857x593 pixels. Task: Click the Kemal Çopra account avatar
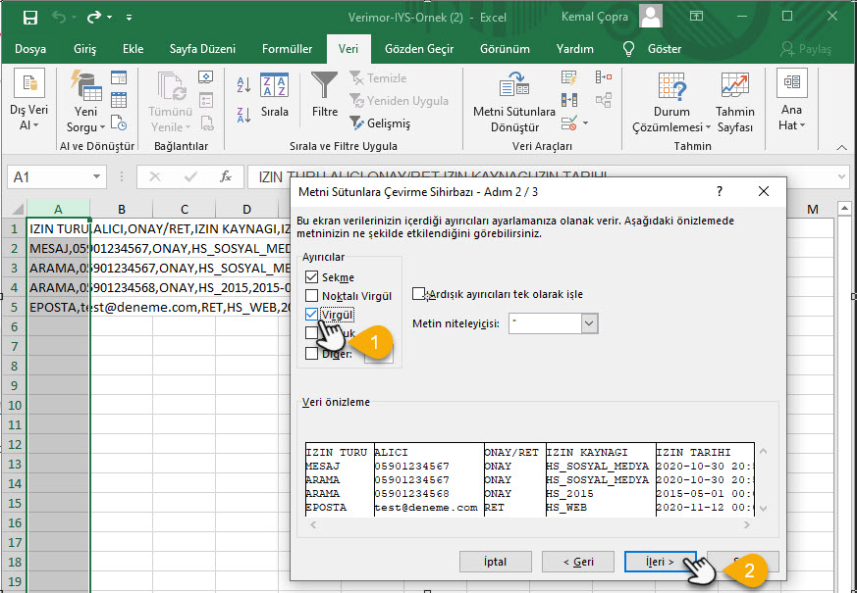[651, 16]
